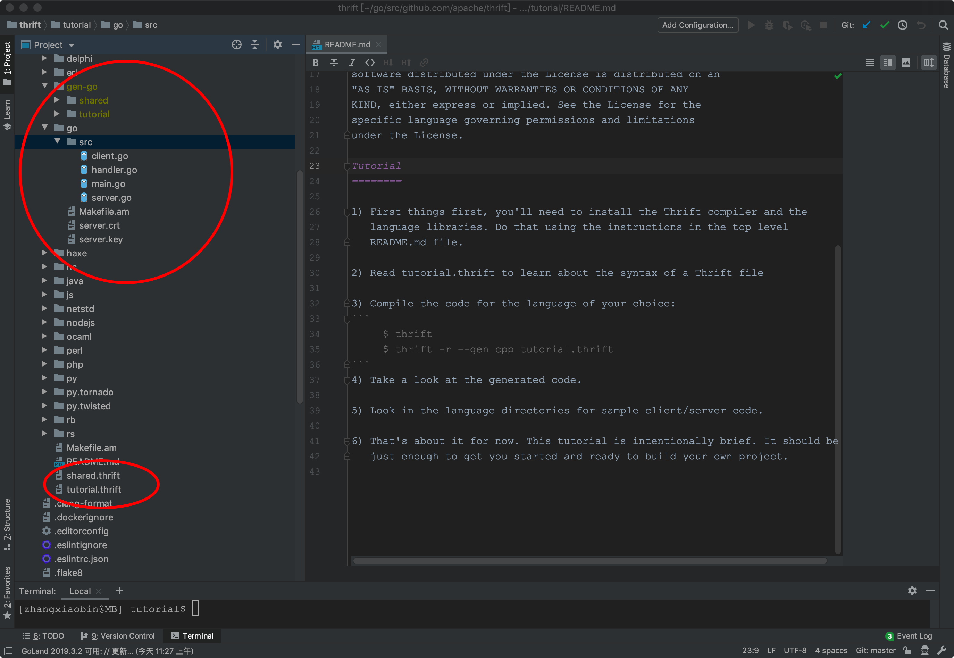This screenshot has height=658, width=954.
Task: Open Search Everywhere magnifier
Action: coord(943,25)
